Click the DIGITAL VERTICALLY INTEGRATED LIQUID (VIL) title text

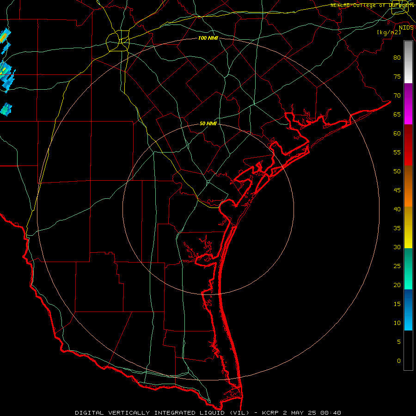click(x=162, y=413)
